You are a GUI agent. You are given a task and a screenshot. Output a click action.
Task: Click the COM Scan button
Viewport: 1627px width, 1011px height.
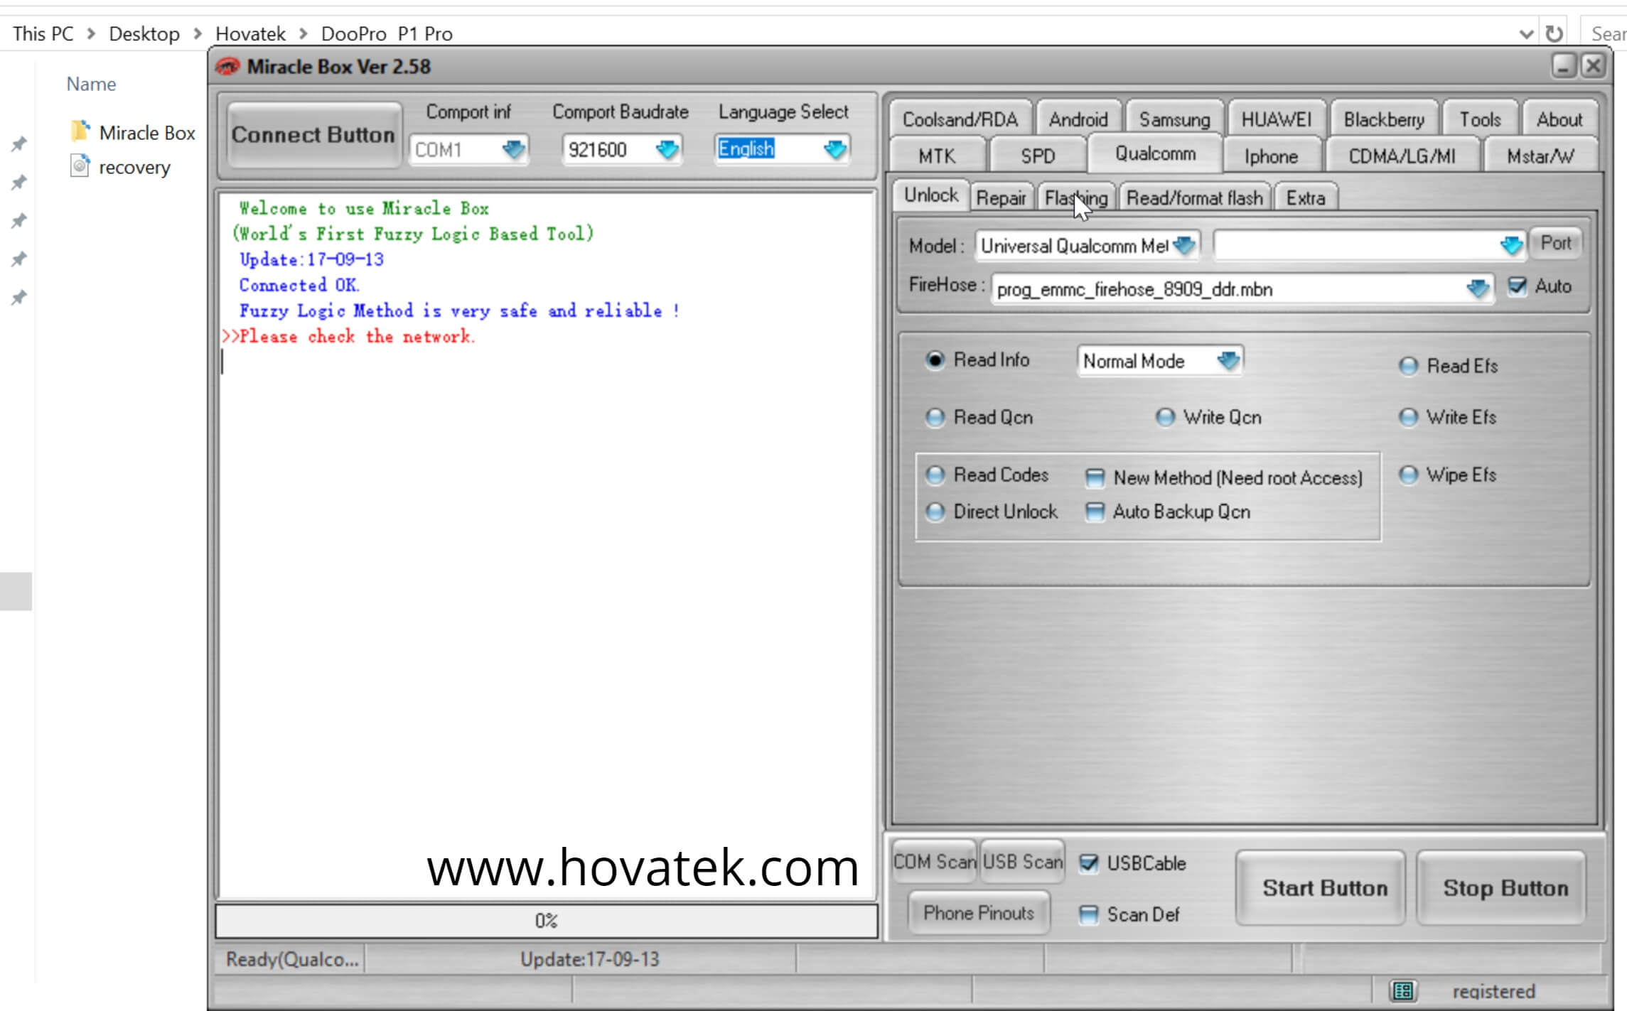point(935,862)
